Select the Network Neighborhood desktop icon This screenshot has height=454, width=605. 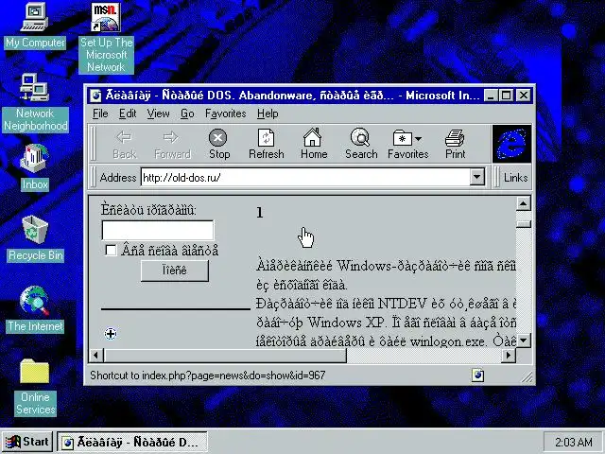35,103
